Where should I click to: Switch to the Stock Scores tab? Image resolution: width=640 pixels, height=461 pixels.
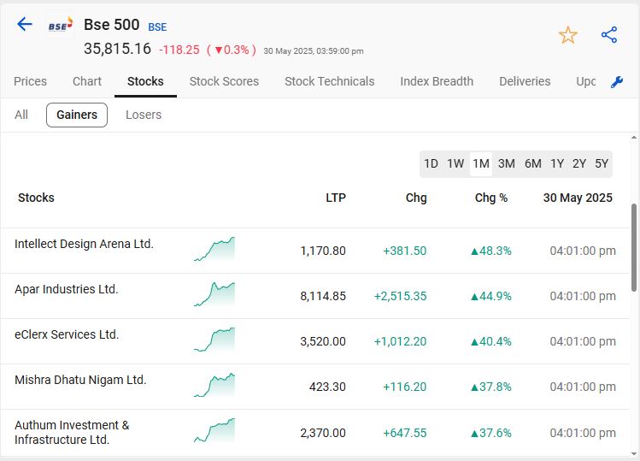click(x=224, y=81)
